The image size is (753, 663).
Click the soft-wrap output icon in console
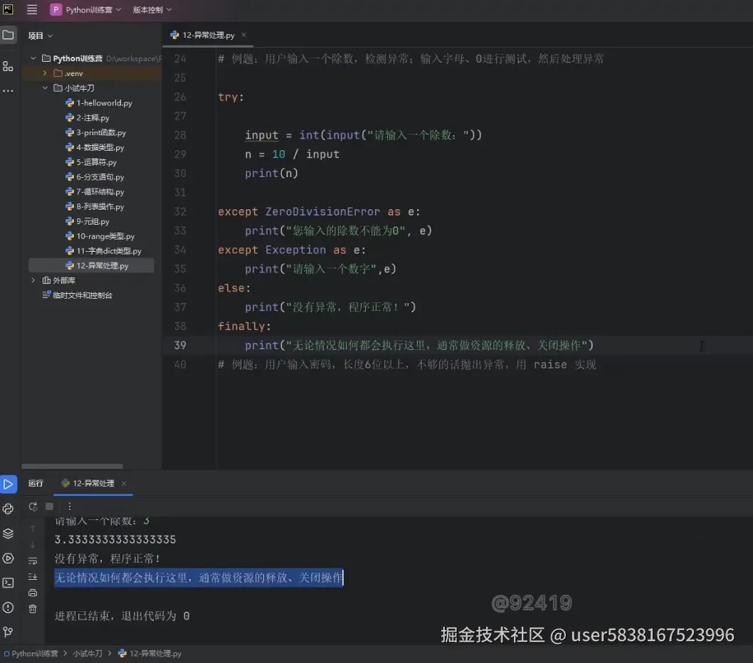coord(33,561)
